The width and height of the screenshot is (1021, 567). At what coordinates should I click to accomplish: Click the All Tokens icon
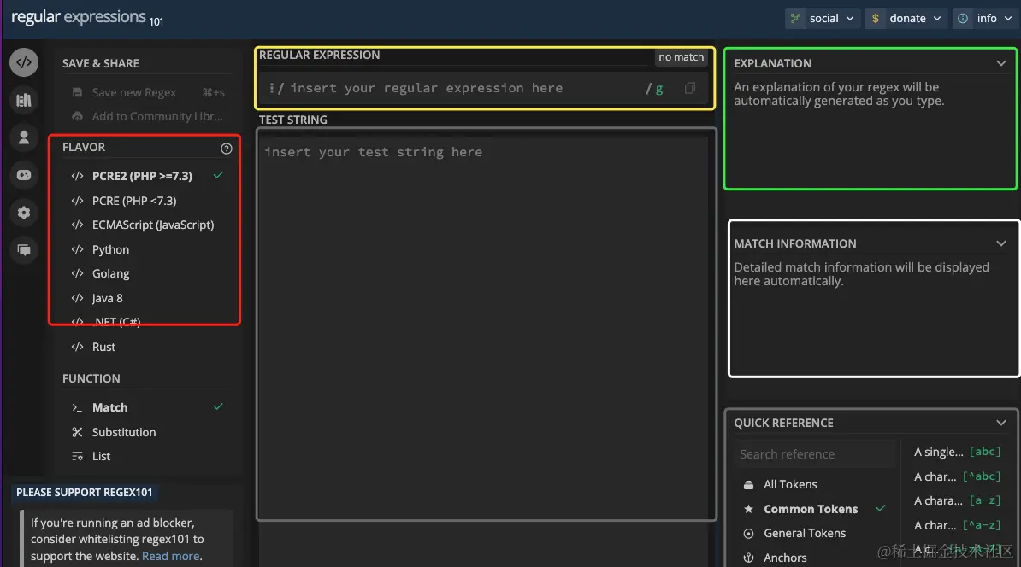(749, 484)
